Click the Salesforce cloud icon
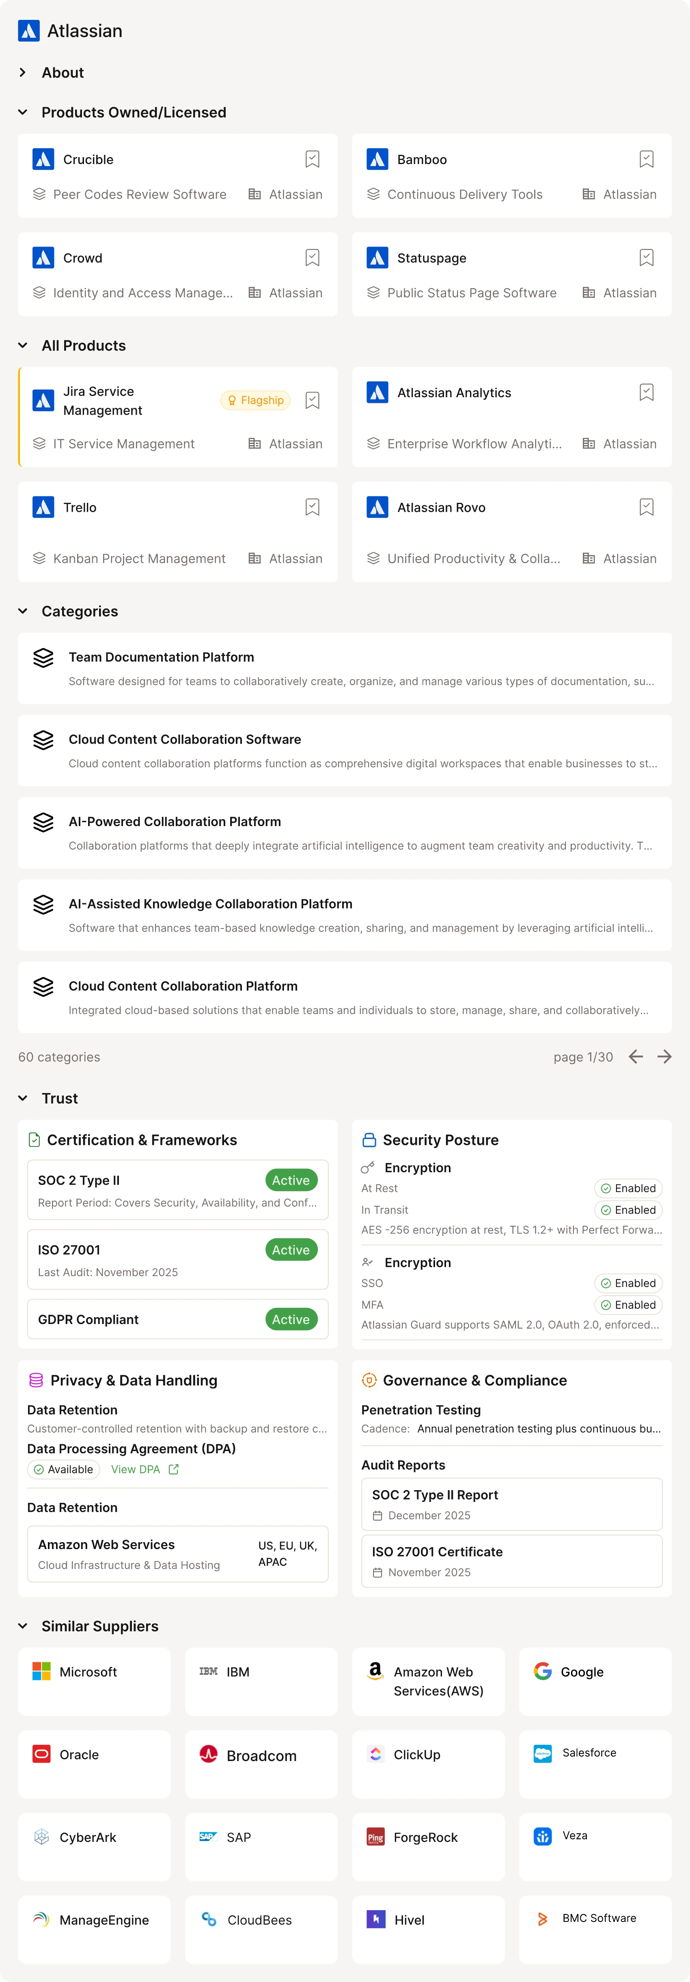690x1982 pixels. coord(542,1753)
